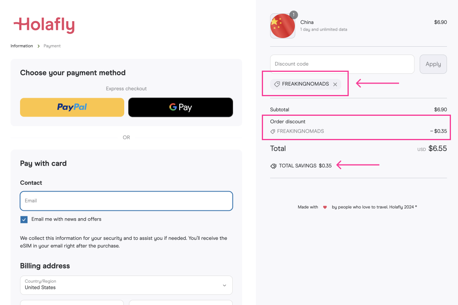Screen dimensions: 458x305
Task: Uncheck 'Email me with news and offers'
Action: 24,219
